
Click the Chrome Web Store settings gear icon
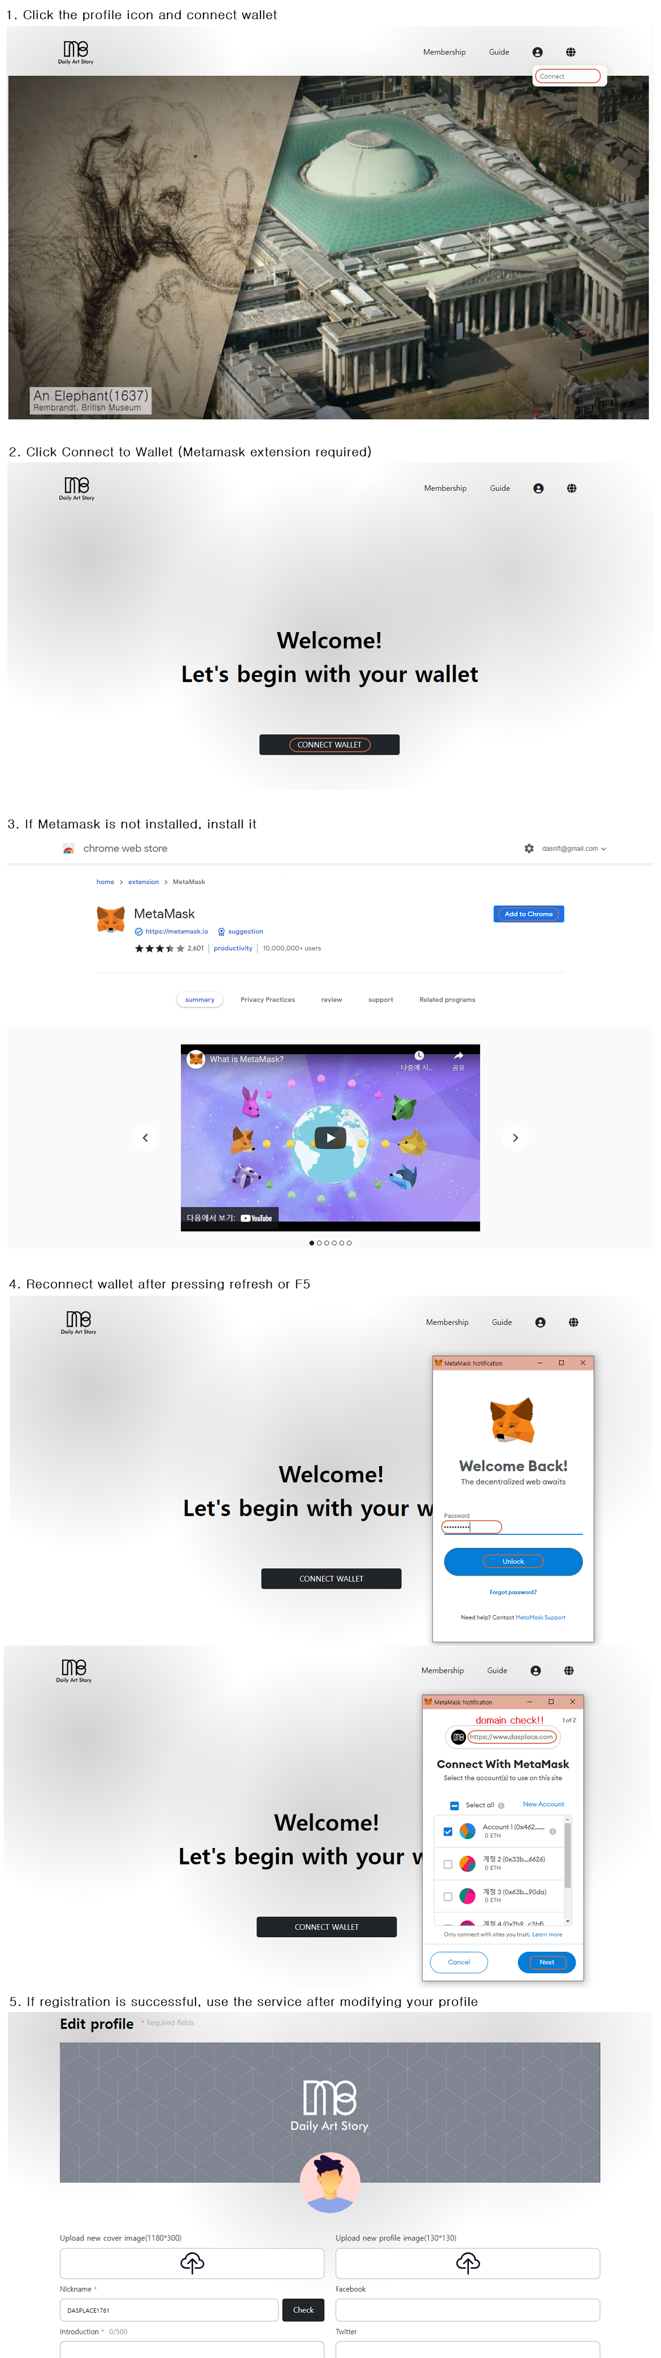[x=529, y=849]
